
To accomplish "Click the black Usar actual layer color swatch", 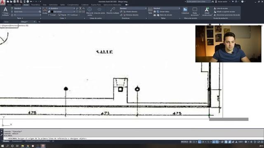I will 52,12.
